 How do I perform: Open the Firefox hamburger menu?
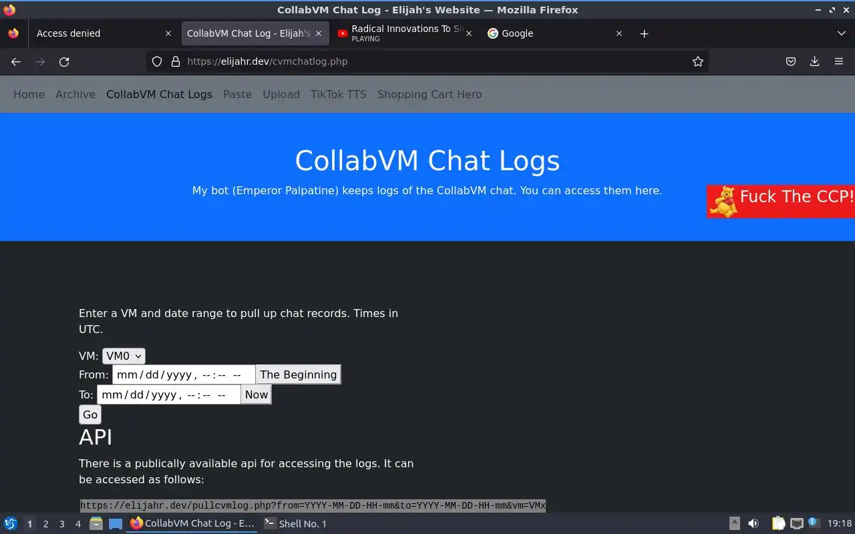(839, 61)
